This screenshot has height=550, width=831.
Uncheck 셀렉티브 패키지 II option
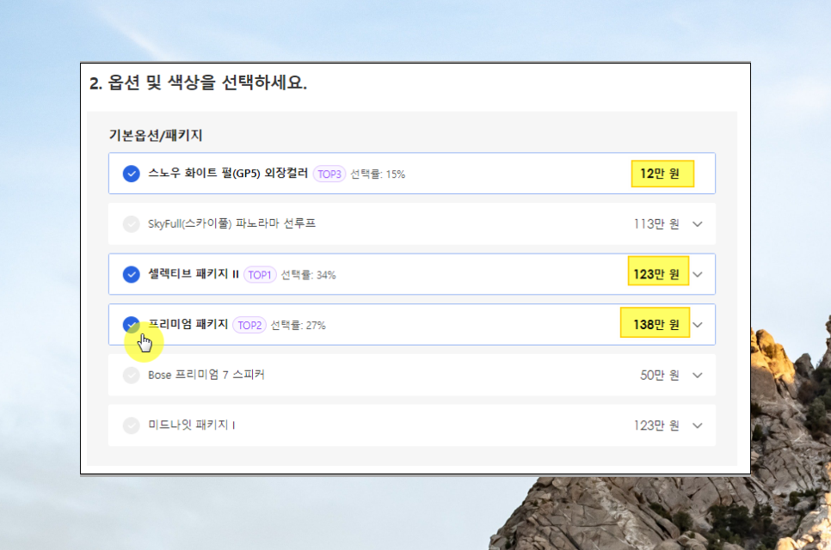pyautogui.click(x=131, y=274)
